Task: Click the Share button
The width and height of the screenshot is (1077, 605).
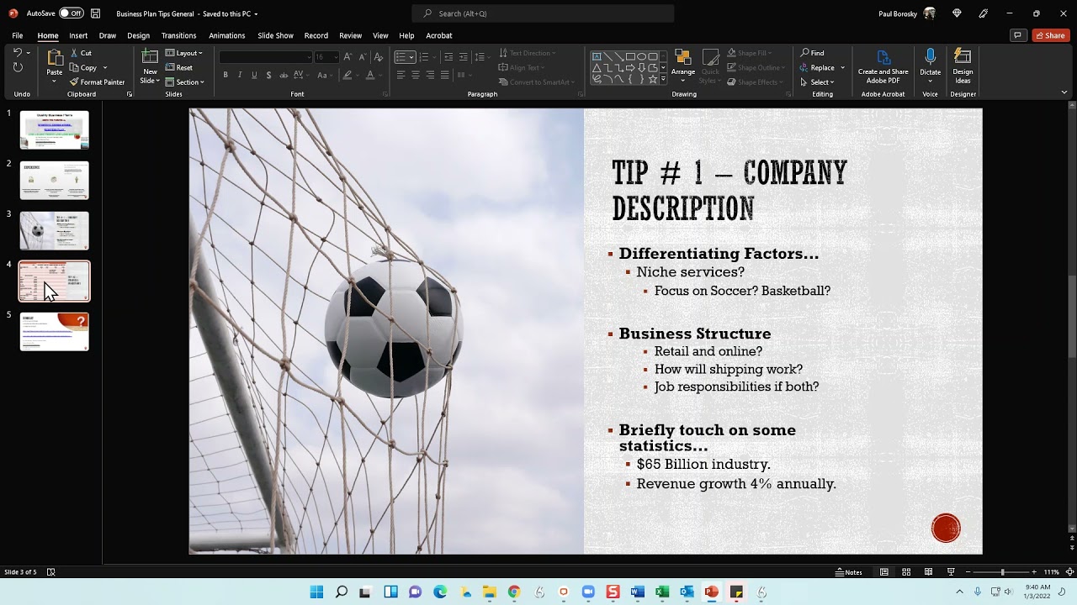Action: click(1051, 35)
